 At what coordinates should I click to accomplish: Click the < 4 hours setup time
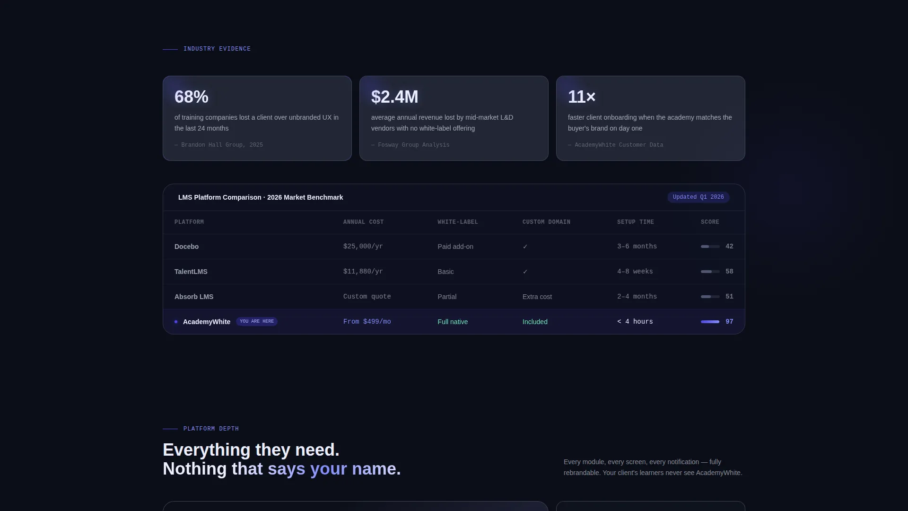click(x=635, y=322)
